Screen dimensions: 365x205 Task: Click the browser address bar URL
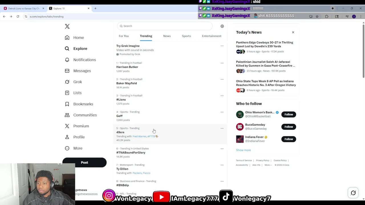(46, 17)
